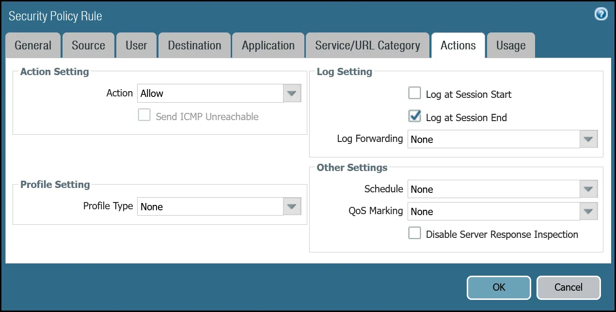Open the Log Forwarding selector set to None
This screenshot has width=616, height=312.
tap(494, 139)
